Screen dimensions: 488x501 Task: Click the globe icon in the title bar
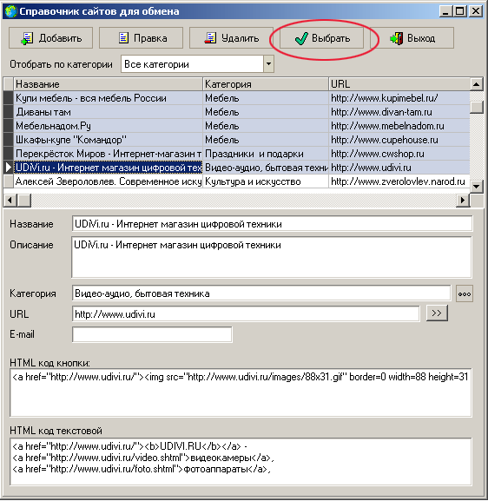(10, 11)
